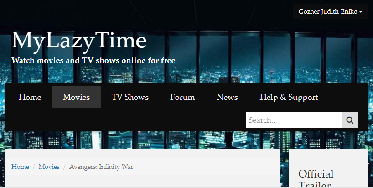Screen dimensions: 373x188
Task: Open the Gozner Judith-Eniko user dropdown
Action: click(331, 11)
